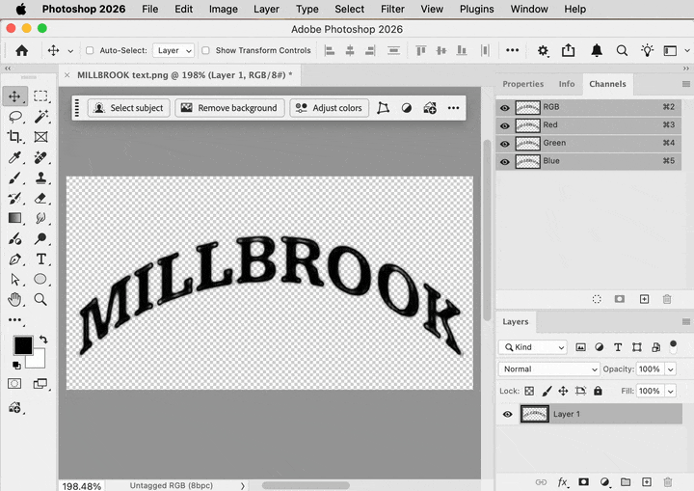Image resolution: width=694 pixels, height=491 pixels.
Task: Select the Spot Healing Brush tool
Action: (40, 157)
